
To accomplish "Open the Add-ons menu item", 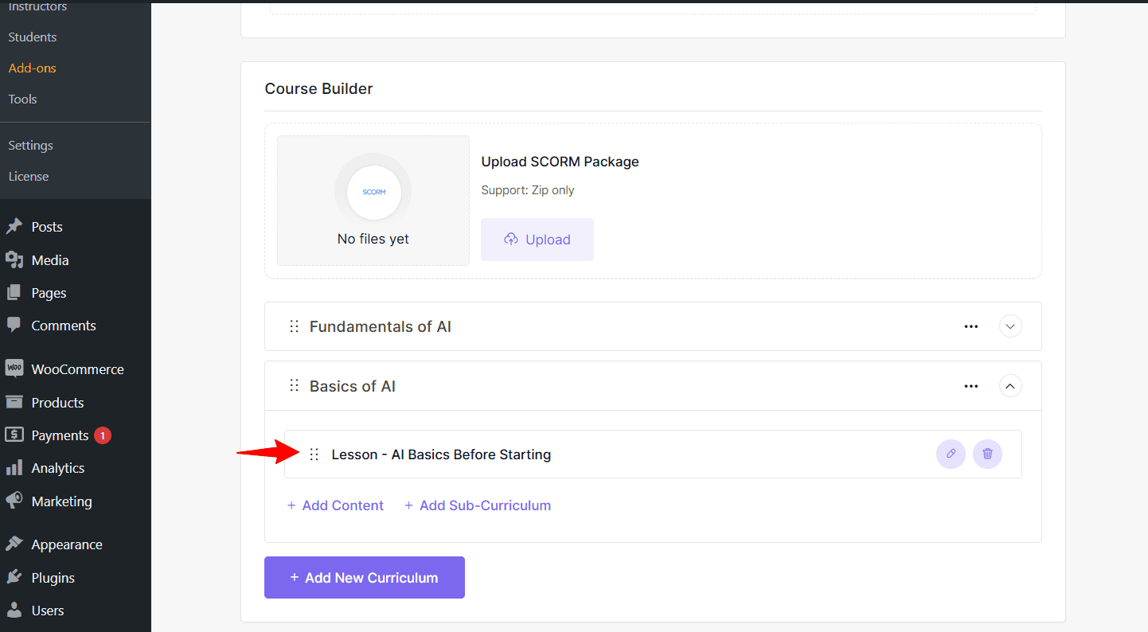I will 32,68.
